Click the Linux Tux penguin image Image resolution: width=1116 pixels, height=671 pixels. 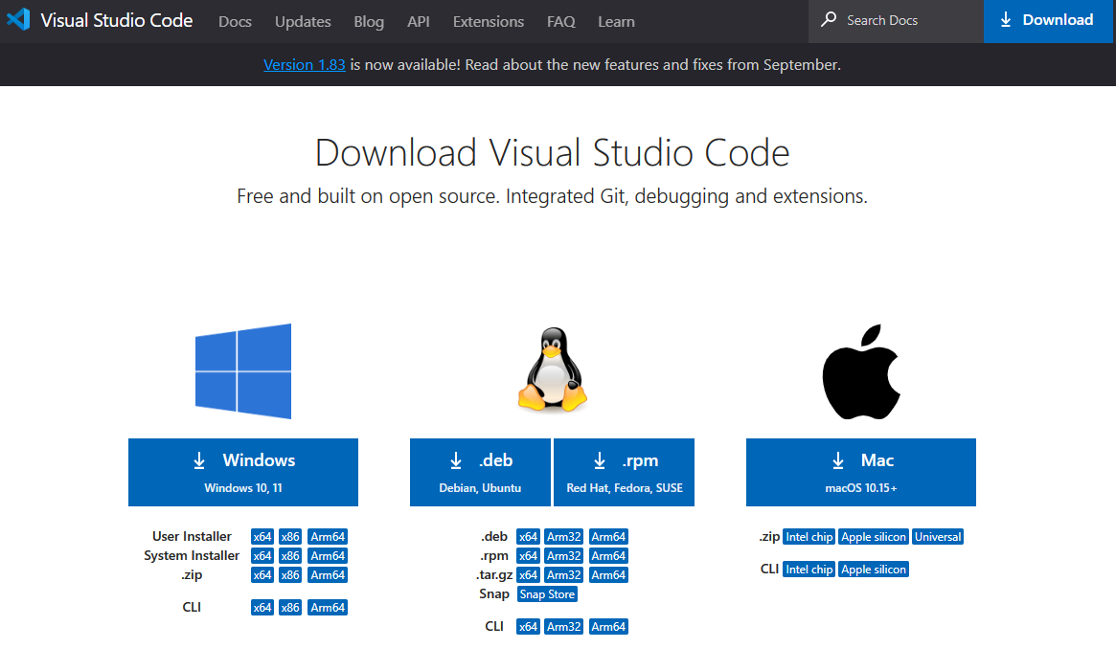click(x=553, y=369)
